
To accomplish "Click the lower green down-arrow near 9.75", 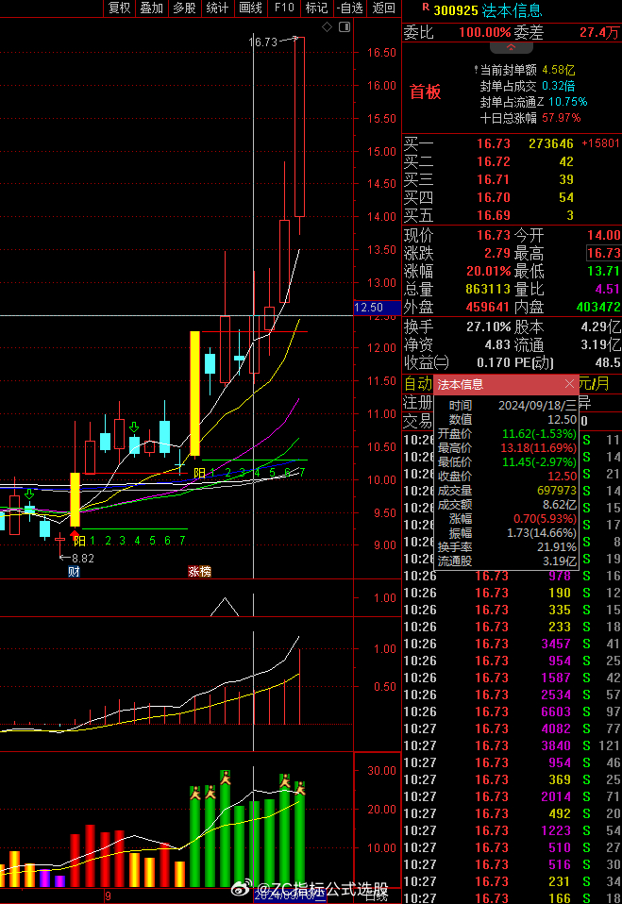I will [29, 494].
